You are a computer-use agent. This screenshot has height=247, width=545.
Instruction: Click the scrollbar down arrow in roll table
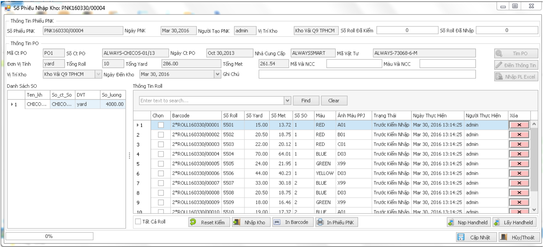(x=534, y=210)
